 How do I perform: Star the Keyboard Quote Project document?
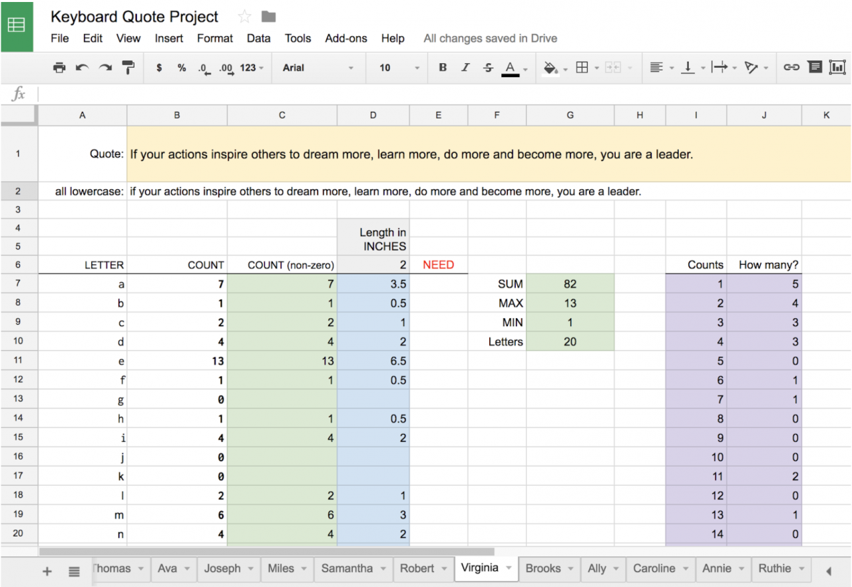pos(244,17)
